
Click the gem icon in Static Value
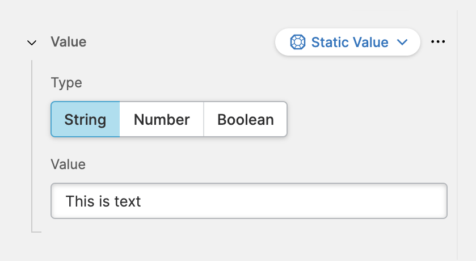coord(297,43)
